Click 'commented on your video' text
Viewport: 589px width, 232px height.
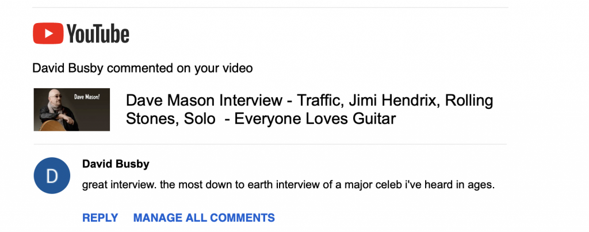tap(179, 69)
